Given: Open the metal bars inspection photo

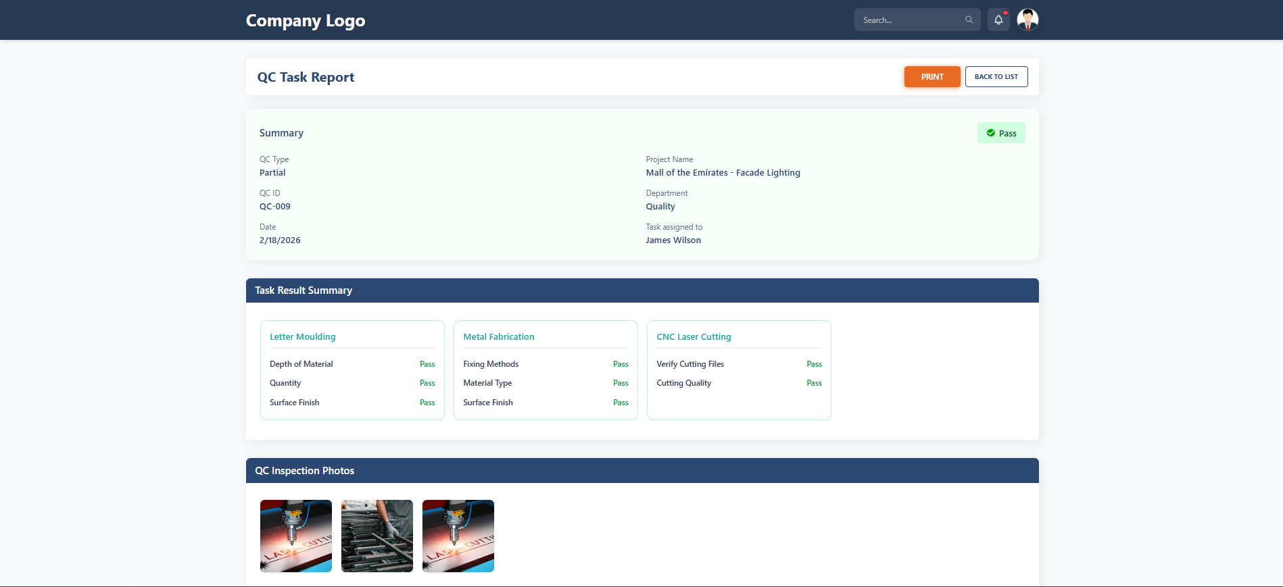Looking at the screenshot, I should tap(377, 536).
